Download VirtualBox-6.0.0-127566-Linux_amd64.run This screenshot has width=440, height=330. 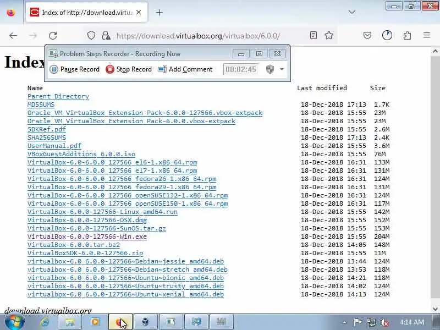(x=102, y=212)
